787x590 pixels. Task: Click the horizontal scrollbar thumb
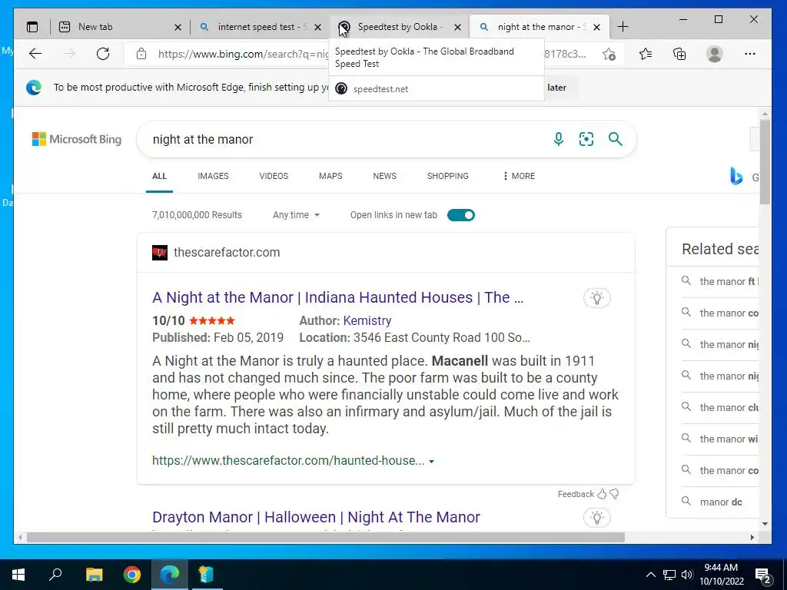(x=326, y=537)
